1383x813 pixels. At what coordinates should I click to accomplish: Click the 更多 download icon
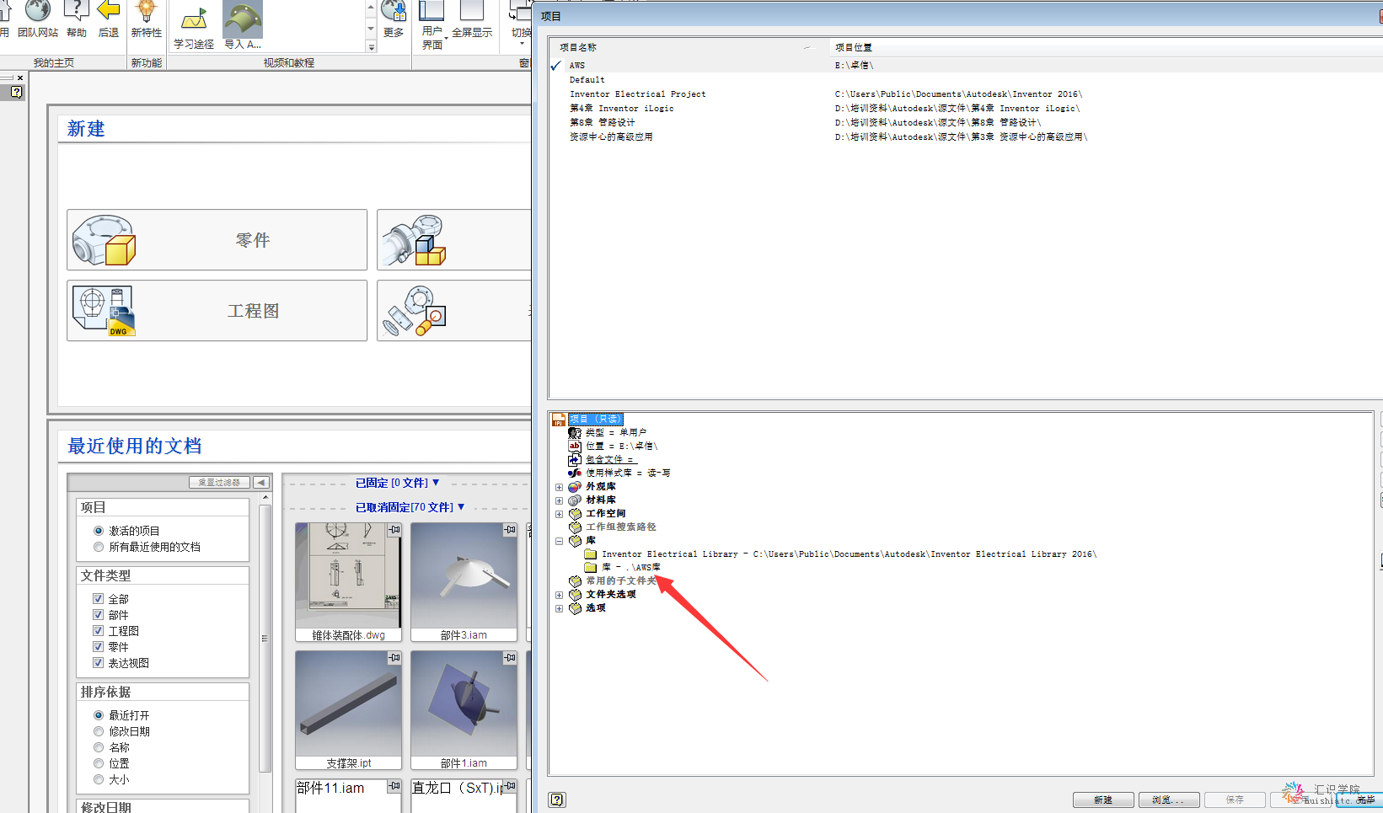pyautogui.click(x=393, y=11)
